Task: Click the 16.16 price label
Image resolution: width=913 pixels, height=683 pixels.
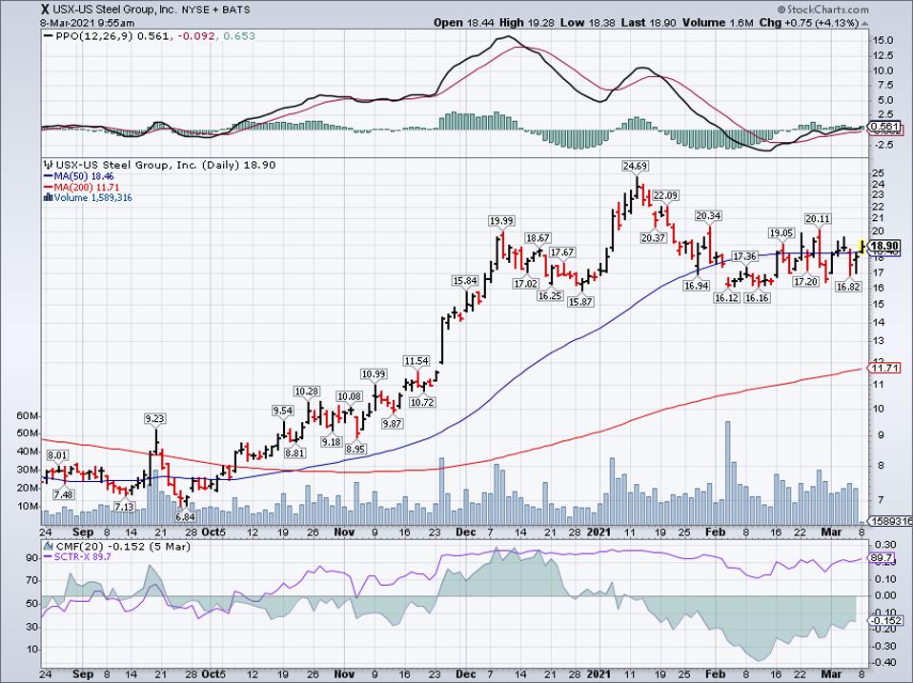Action: click(x=757, y=298)
